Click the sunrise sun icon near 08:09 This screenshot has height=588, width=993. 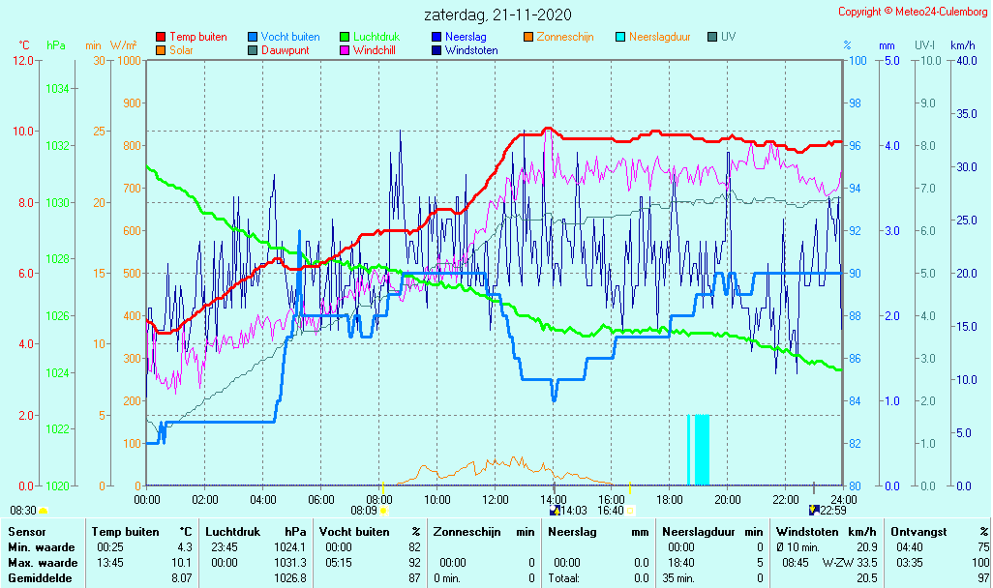point(383,510)
